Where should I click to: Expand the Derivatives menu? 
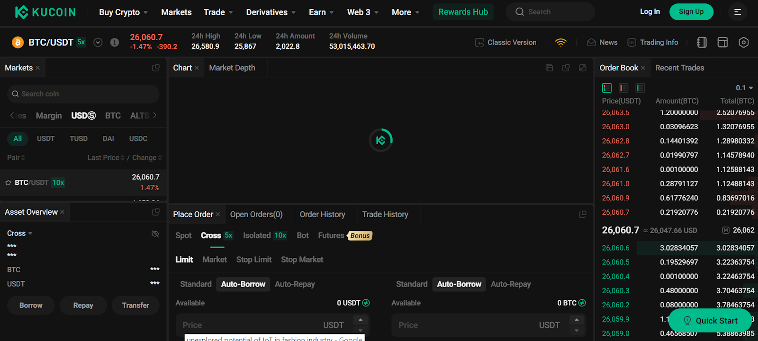coord(271,12)
